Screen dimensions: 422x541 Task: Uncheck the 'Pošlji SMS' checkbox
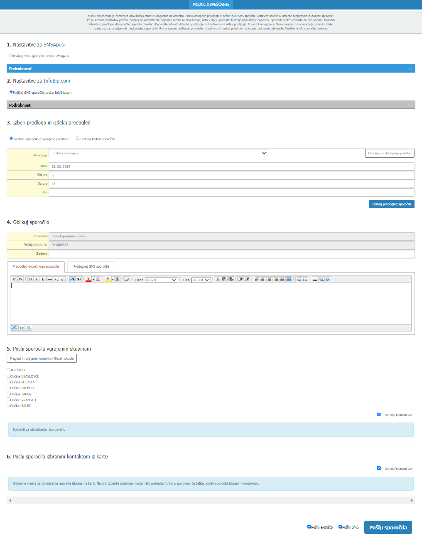click(340, 527)
